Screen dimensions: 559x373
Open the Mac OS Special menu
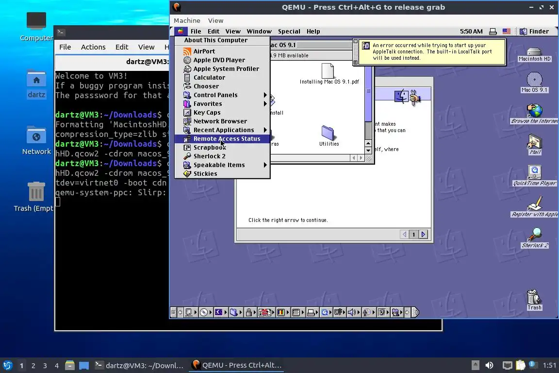pyautogui.click(x=289, y=32)
